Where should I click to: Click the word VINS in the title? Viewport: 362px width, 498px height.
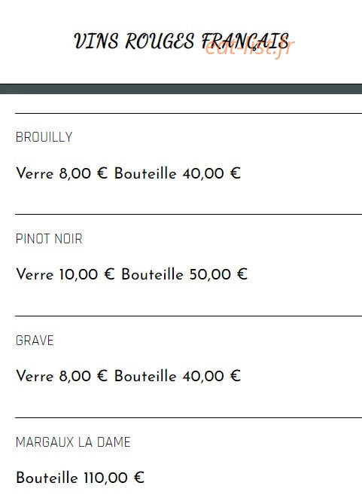pos(96,41)
